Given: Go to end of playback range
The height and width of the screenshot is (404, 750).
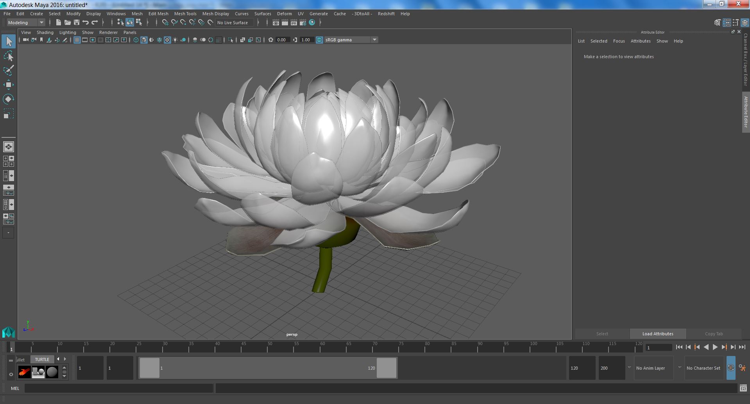Looking at the screenshot, I should pos(742,347).
